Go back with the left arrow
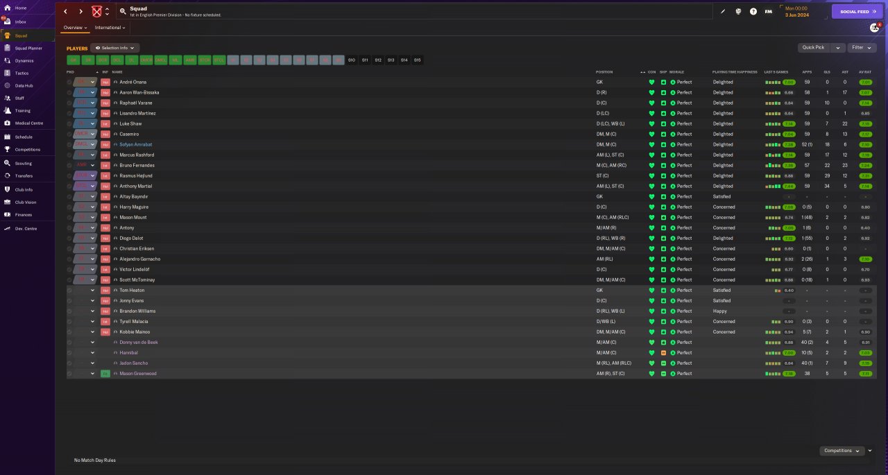888x475 pixels. [66, 11]
